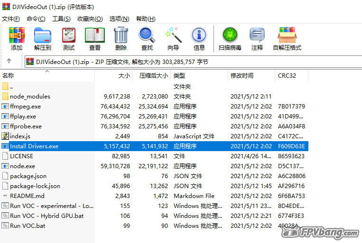
Task: Click the 查找 (Find) magnifier icon
Action: [x=147, y=35]
